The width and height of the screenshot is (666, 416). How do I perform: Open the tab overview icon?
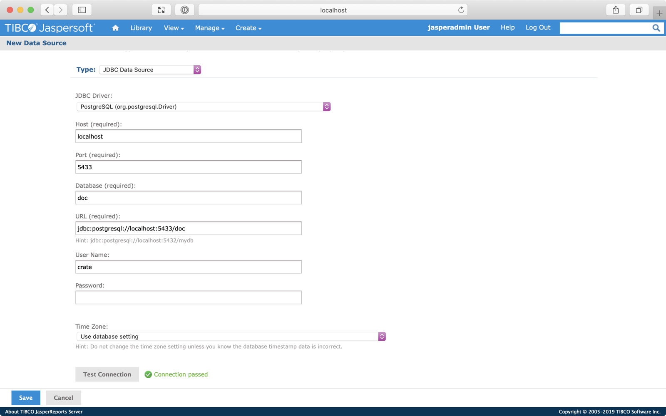coord(639,10)
